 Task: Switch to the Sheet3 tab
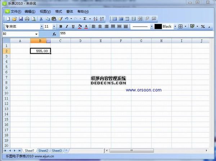(57, 151)
